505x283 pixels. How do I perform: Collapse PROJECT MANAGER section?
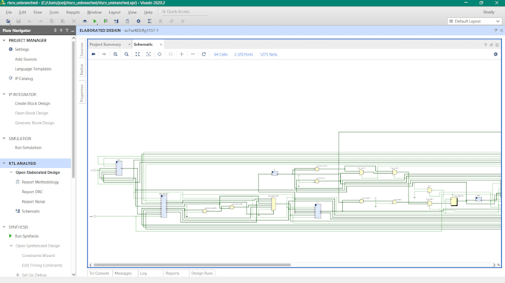4,40
